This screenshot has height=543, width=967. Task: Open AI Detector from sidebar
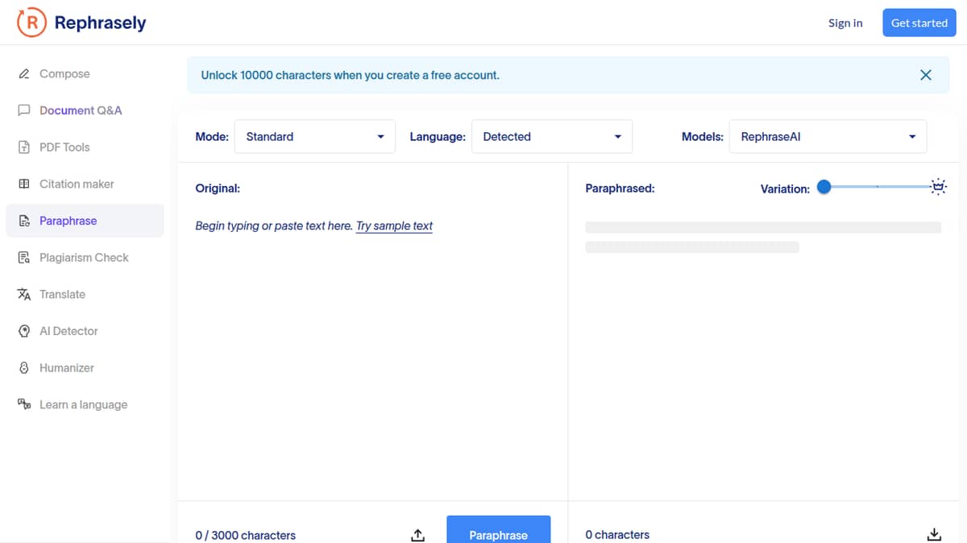[85, 331]
